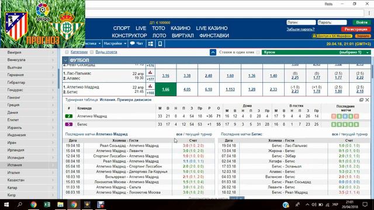374x210 pixels.
Task: Open the СПОРТ menu
Action: click(x=122, y=28)
